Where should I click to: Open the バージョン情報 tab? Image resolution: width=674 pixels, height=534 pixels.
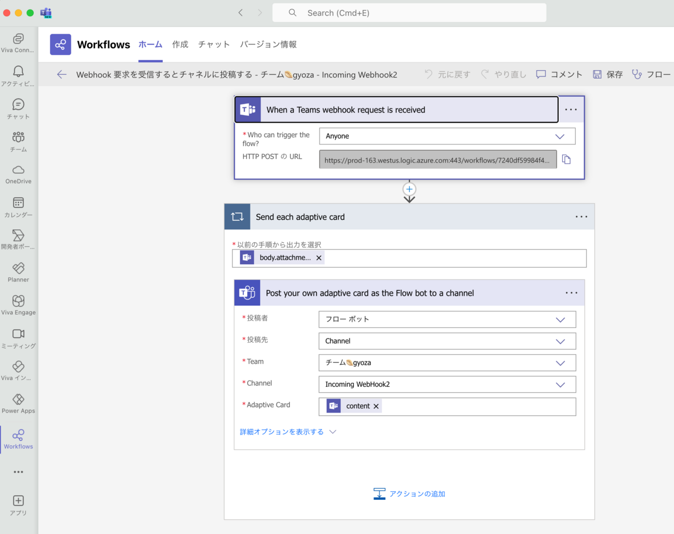pos(268,44)
